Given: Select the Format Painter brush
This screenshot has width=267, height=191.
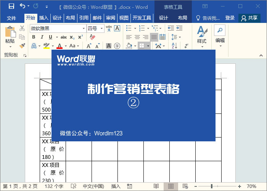Looking at the screenshot, I should (x=22, y=46).
